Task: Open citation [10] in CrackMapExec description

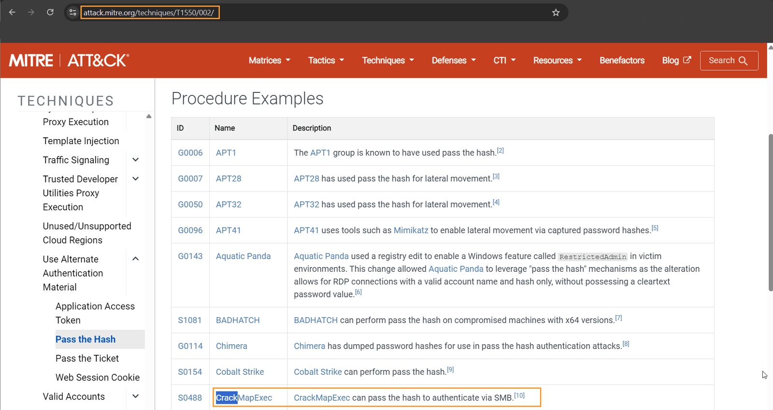Action: 519,395
